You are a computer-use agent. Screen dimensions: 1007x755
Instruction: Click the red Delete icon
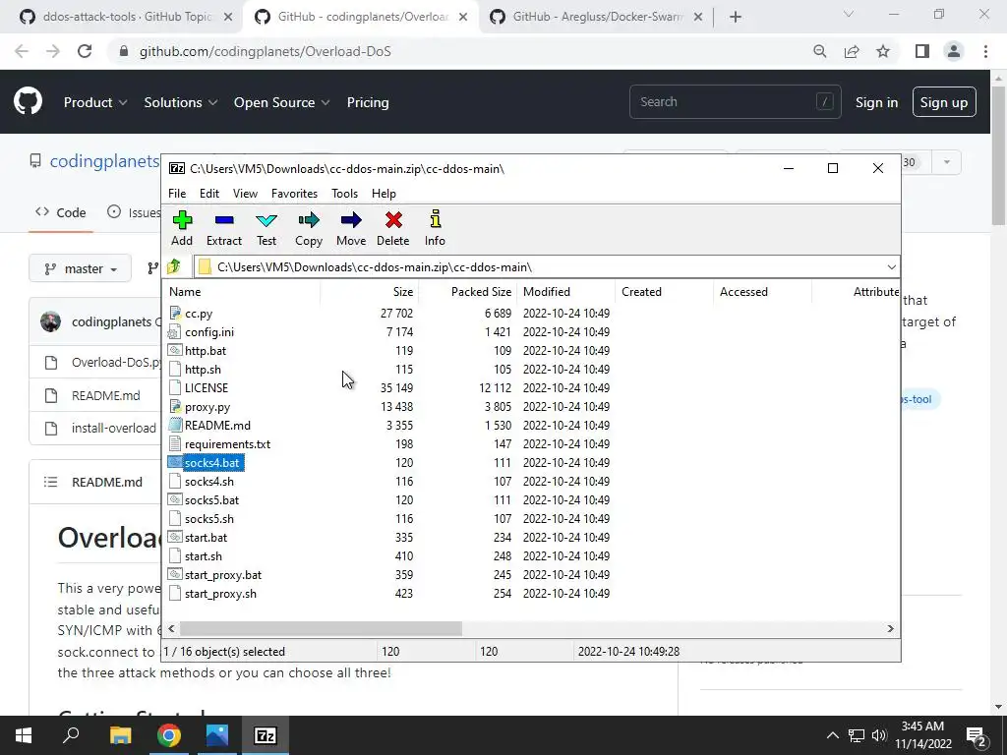pyautogui.click(x=393, y=228)
